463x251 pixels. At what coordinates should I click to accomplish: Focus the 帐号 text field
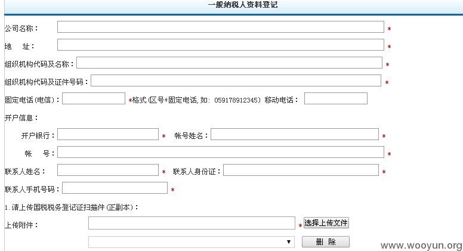coord(221,152)
